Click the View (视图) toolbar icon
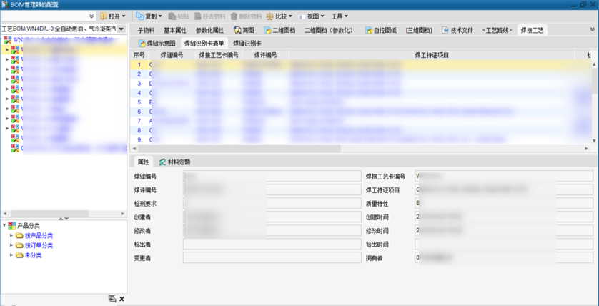Viewport: 599px width, 306px height. point(302,16)
